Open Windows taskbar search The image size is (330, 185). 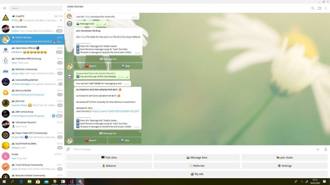(13, 182)
